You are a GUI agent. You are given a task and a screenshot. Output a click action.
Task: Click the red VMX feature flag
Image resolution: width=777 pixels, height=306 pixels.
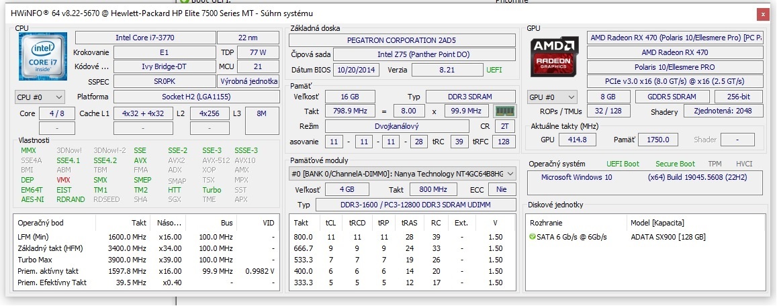pos(63,180)
